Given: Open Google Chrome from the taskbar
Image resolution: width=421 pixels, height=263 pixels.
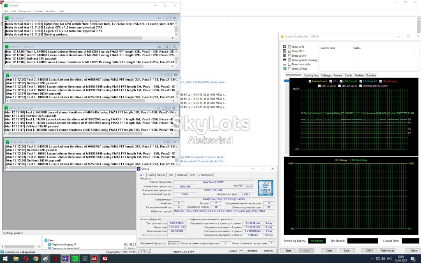Looking at the screenshot, I should 36,259.
